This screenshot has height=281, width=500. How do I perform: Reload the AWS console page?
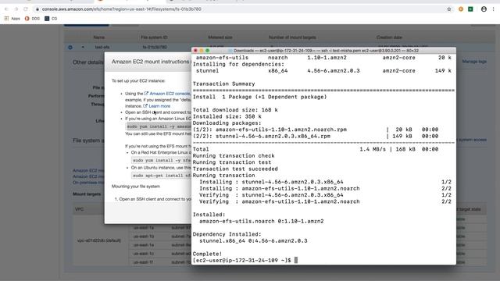tap(26, 9)
